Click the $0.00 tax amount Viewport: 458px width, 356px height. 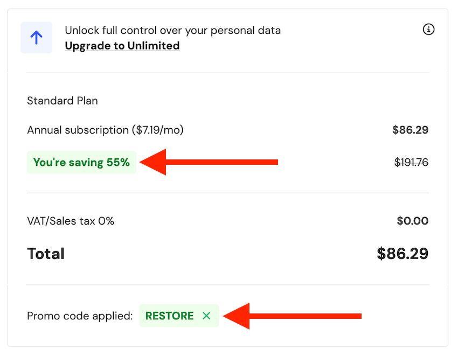click(412, 221)
